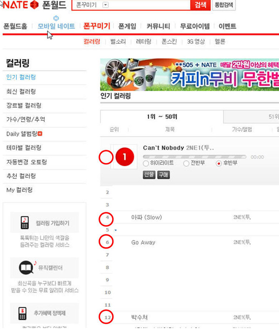Open the 컬러링 가입하기 phone icon
The width and height of the screenshot is (279, 329).
25,223
